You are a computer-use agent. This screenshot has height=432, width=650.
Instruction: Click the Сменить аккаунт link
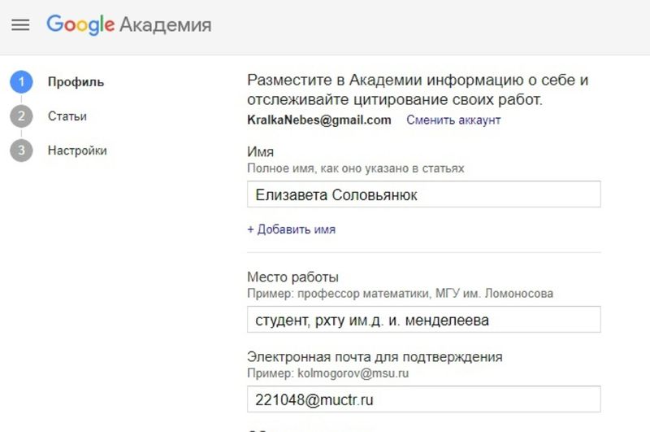[x=453, y=120]
